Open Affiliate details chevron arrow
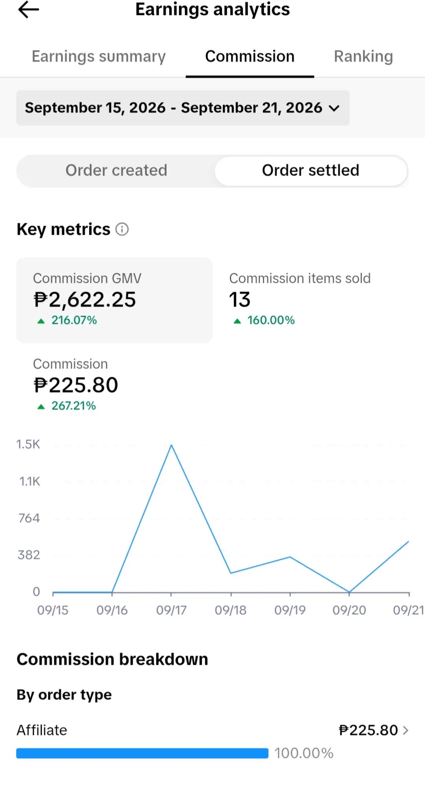 click(406, 730)
